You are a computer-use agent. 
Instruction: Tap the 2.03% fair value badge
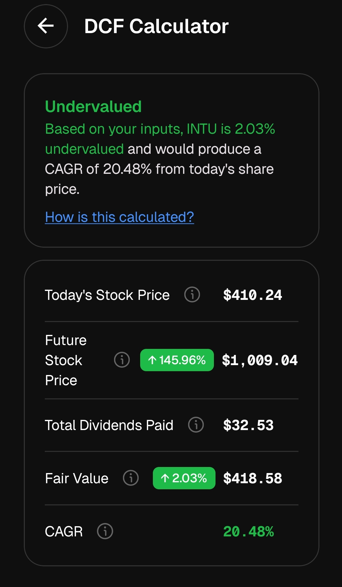point(184,478)
